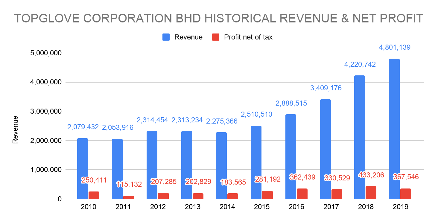Click the blue Revenue legend swatch
This screenshot has height=222, width=435.
pyautogui.click(x=166, y=37)
